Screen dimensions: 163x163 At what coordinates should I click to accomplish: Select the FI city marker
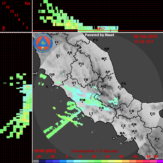pos(56,43)
